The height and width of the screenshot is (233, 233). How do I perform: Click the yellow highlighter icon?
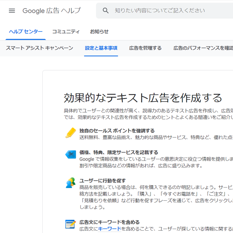[71, 132]
